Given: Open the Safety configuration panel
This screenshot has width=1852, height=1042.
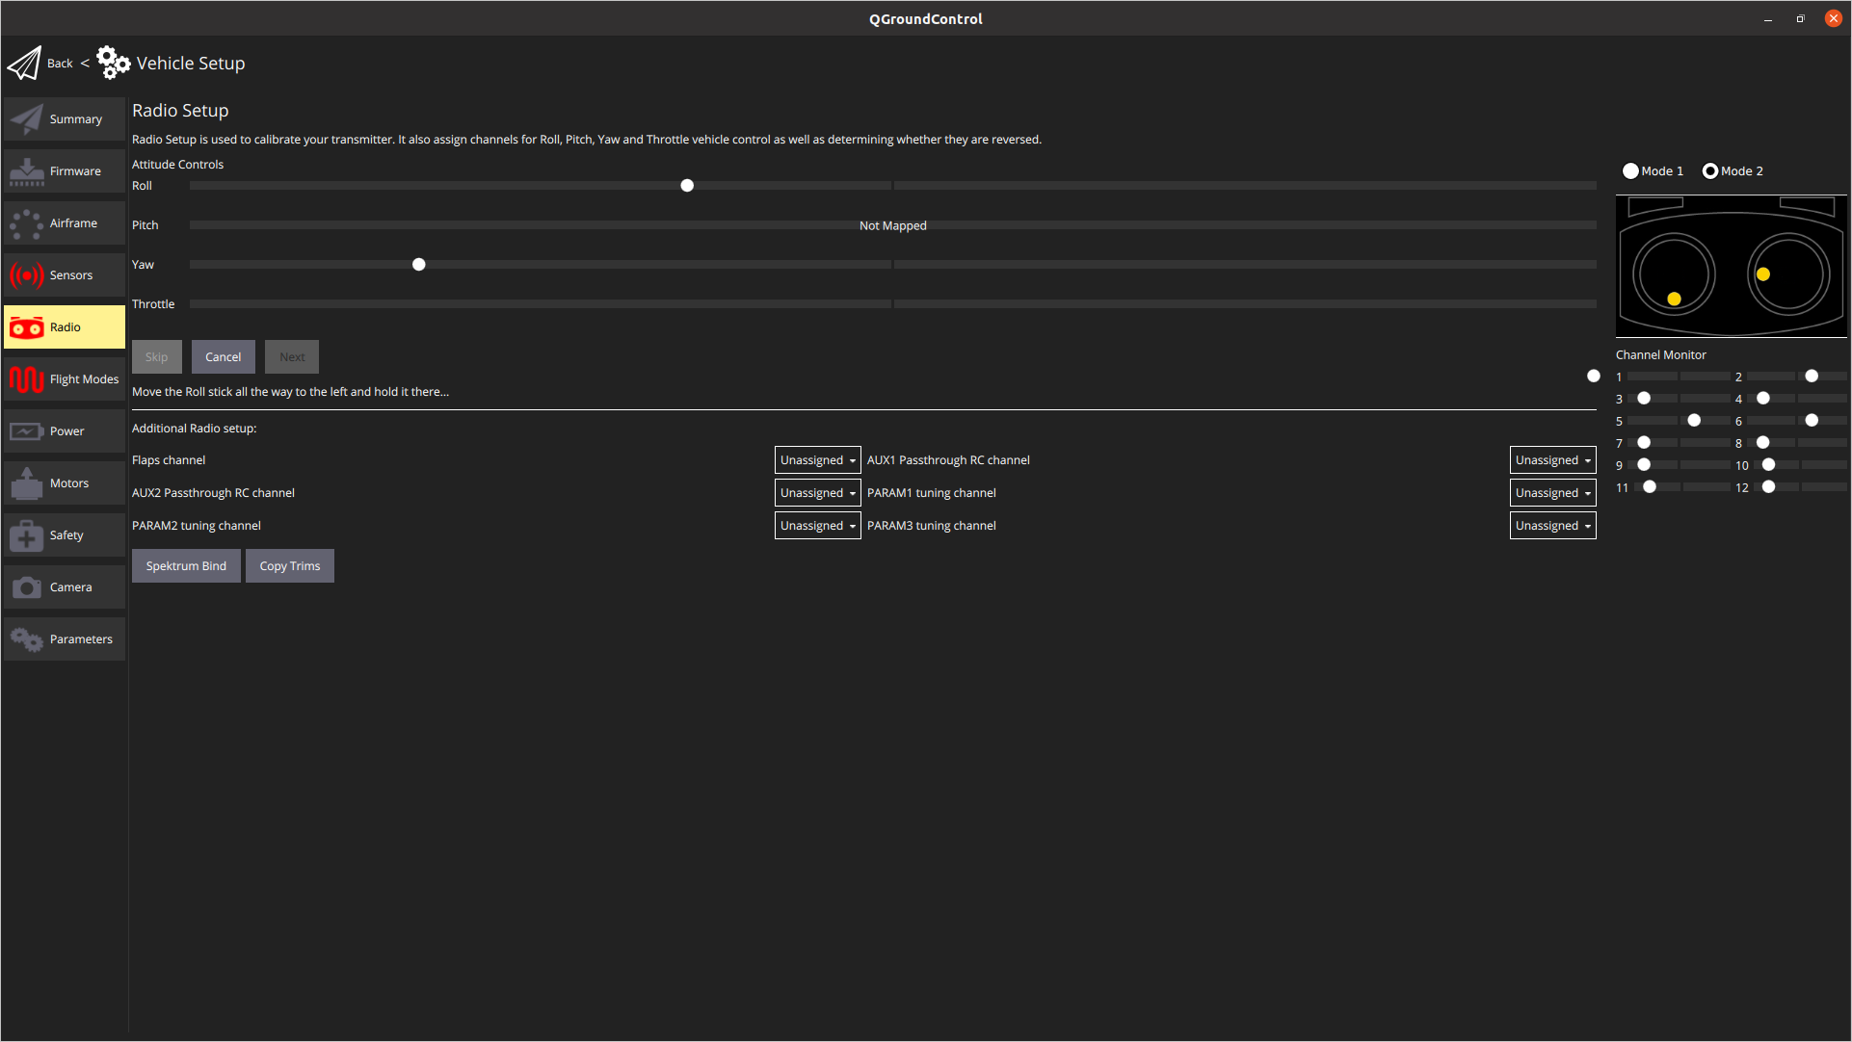Looking at the screenshot, I should point(64,534).
